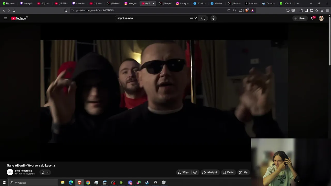Install app icon in address bar
This screenshot has height=186, width=331.
coord(229,10)
